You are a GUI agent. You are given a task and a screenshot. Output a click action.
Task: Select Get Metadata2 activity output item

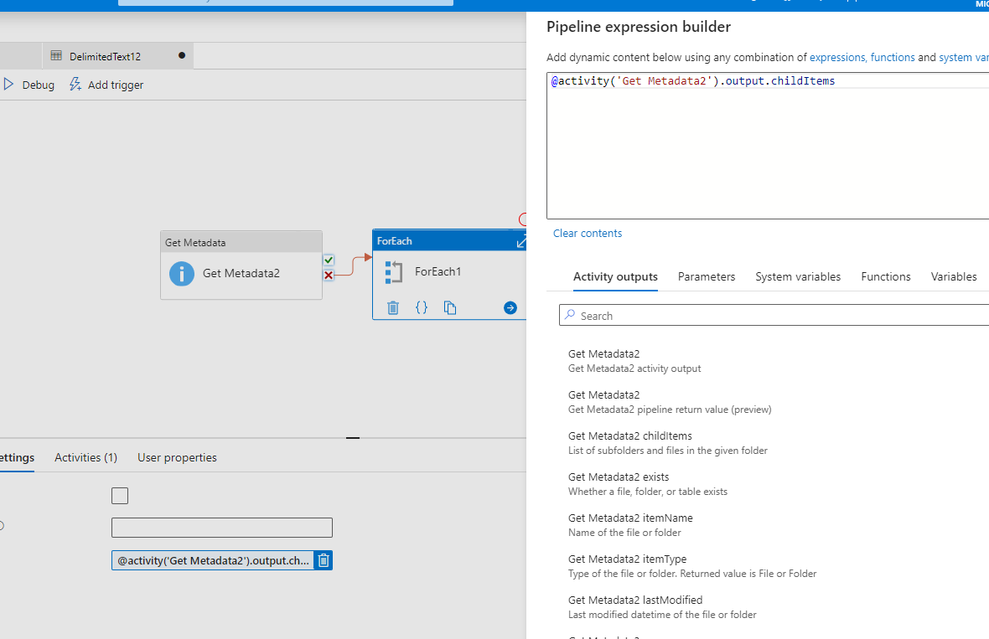pyautogui.click(x=634, y=361)
